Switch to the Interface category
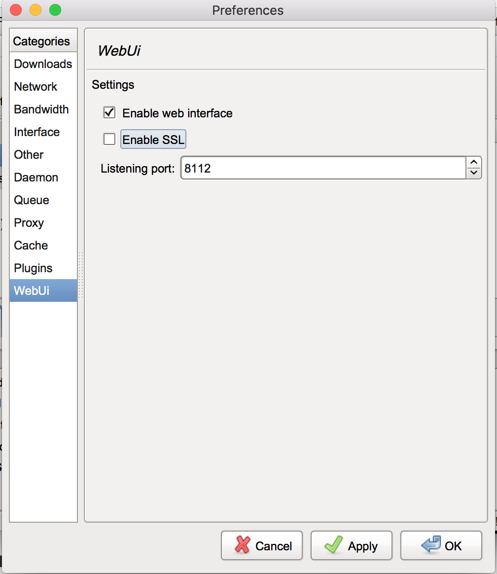Screen dimensions: 497x574 click(37, 132)
